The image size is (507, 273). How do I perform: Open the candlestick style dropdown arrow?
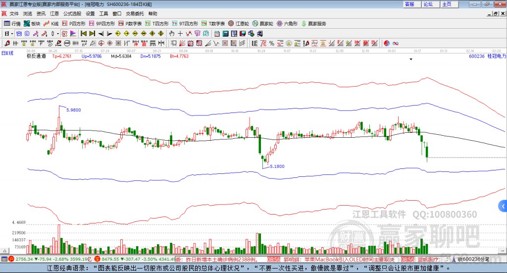pos(58,34)
